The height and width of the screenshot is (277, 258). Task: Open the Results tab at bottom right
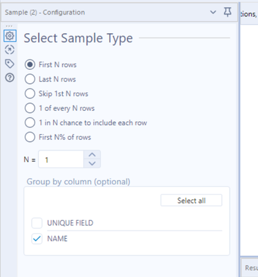[251, 268]
